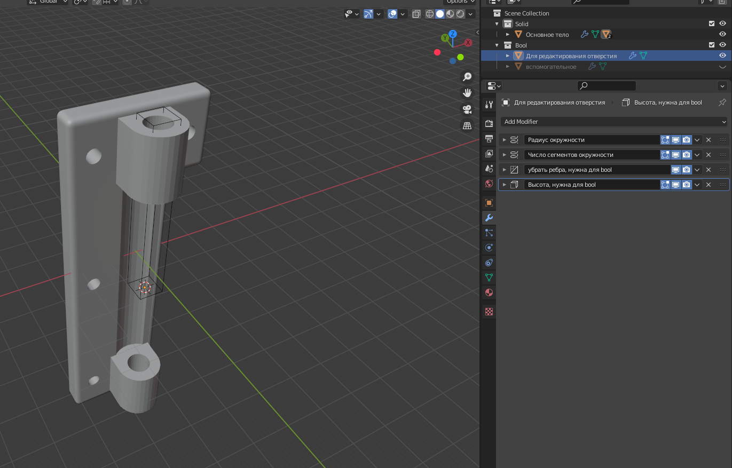732x468 pixels.
Task: Hide the Основное тело object via eye icon
Action: point(722,35)
